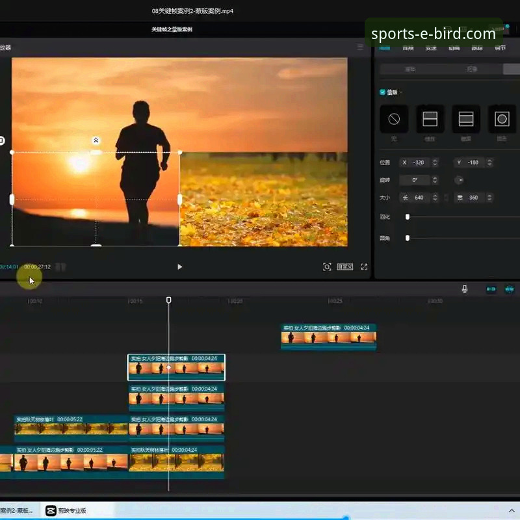Click the microphone record icon
Image resolution: width=520 pixels, height=520 pixels.
click(465, 289)
